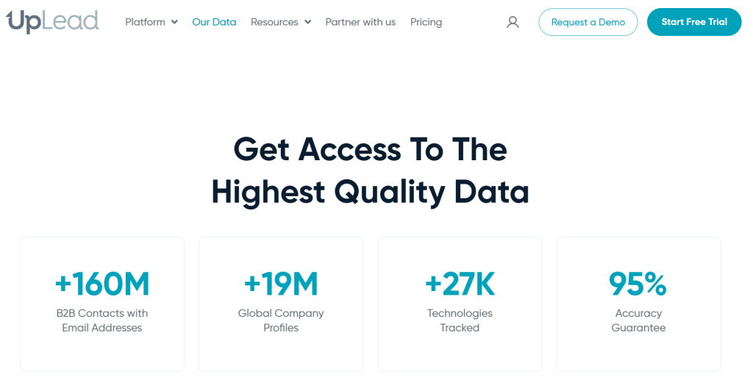Open the Resources menu label
This screenshot has height=377, width=753.
[274, 22]
